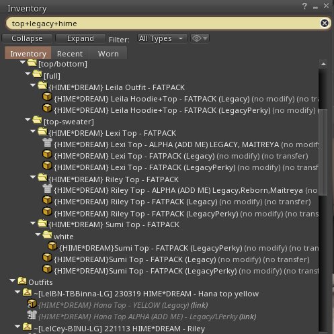Select the Hana Top YELLOW (Legacy) link
This screenshot has width=334, height=334.
(x=123, y=305)
